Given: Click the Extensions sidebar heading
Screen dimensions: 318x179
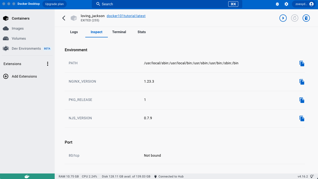Looking at the screenshot, I should coord(12,64).
